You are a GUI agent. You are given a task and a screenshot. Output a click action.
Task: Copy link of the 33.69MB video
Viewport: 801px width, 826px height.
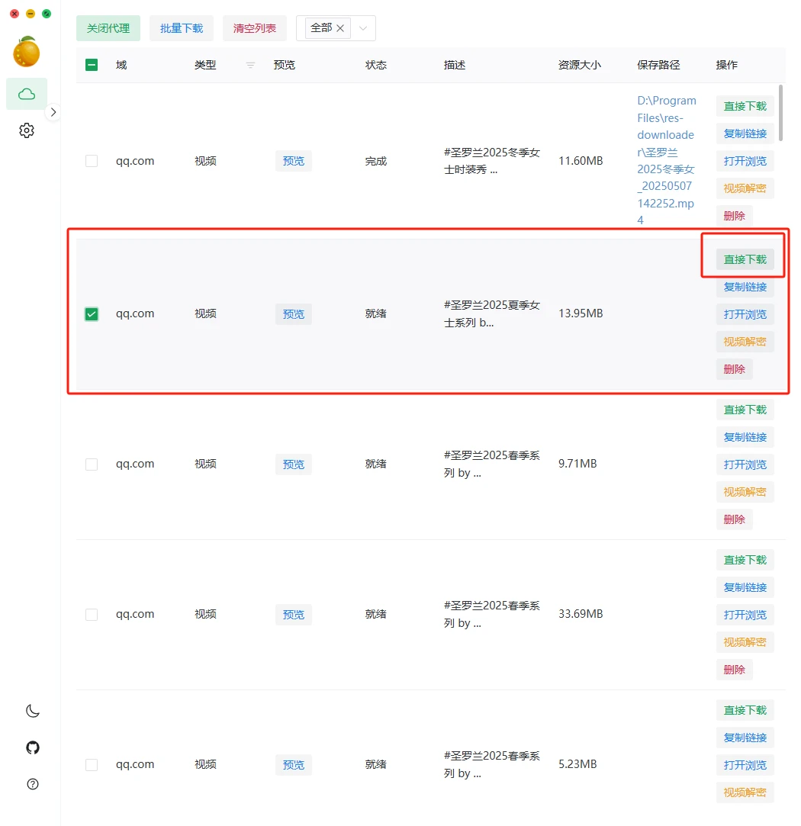click(x=745, y=587)
